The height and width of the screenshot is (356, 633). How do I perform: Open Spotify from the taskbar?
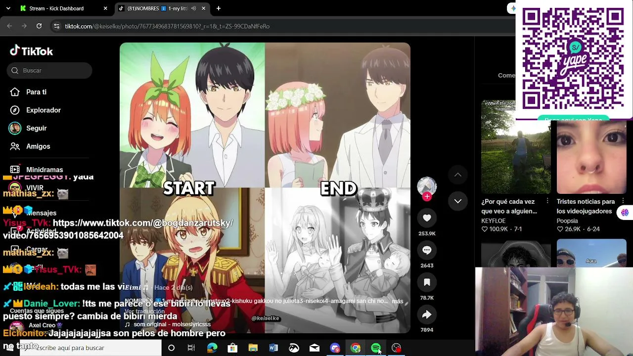376,348
